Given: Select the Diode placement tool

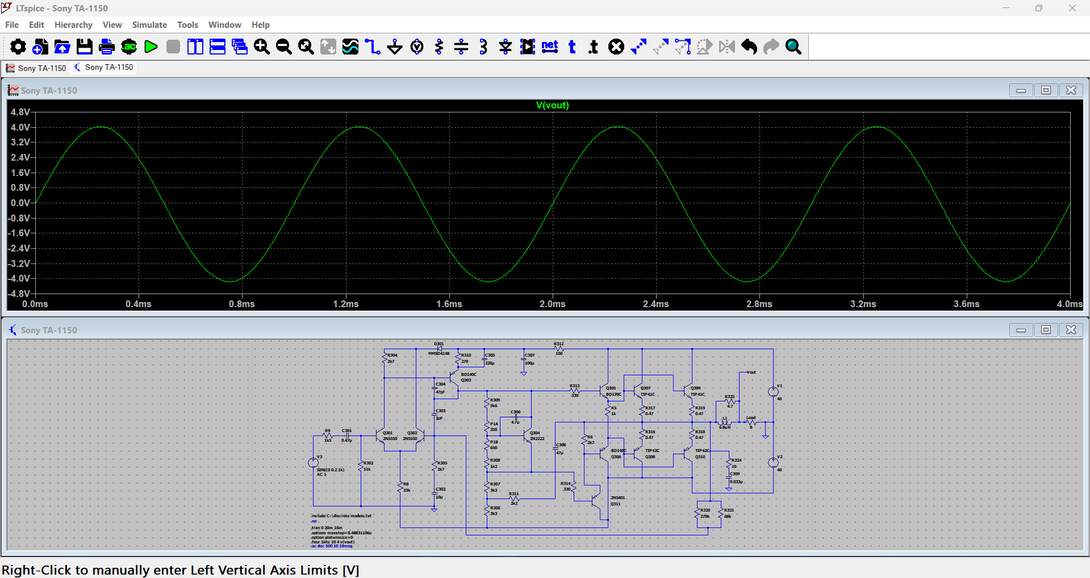Looking at the screenshot, I should tap(506, 47).
